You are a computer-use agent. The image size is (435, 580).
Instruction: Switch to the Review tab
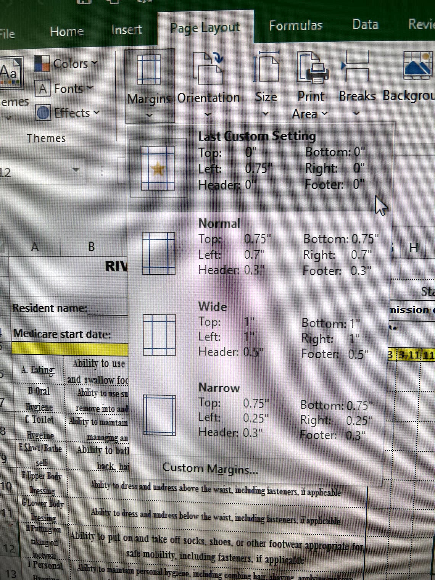pyautogui.click(x=421, y=24)
